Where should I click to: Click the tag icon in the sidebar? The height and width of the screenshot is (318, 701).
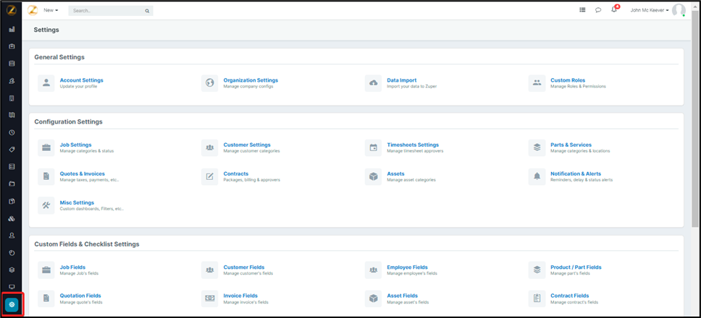(x=12, y=150)
